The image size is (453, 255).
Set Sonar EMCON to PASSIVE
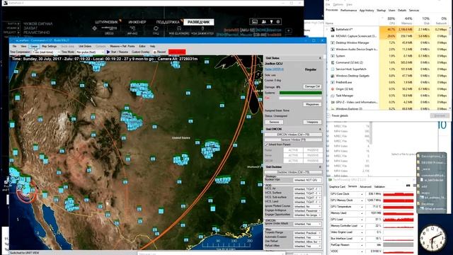(313, 156)
